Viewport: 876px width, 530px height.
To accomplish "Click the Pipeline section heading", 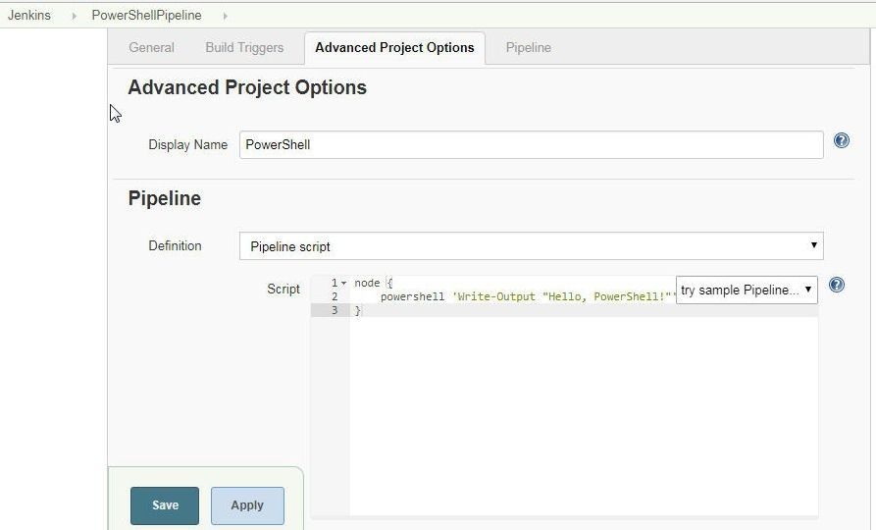I will coord(164,198).
